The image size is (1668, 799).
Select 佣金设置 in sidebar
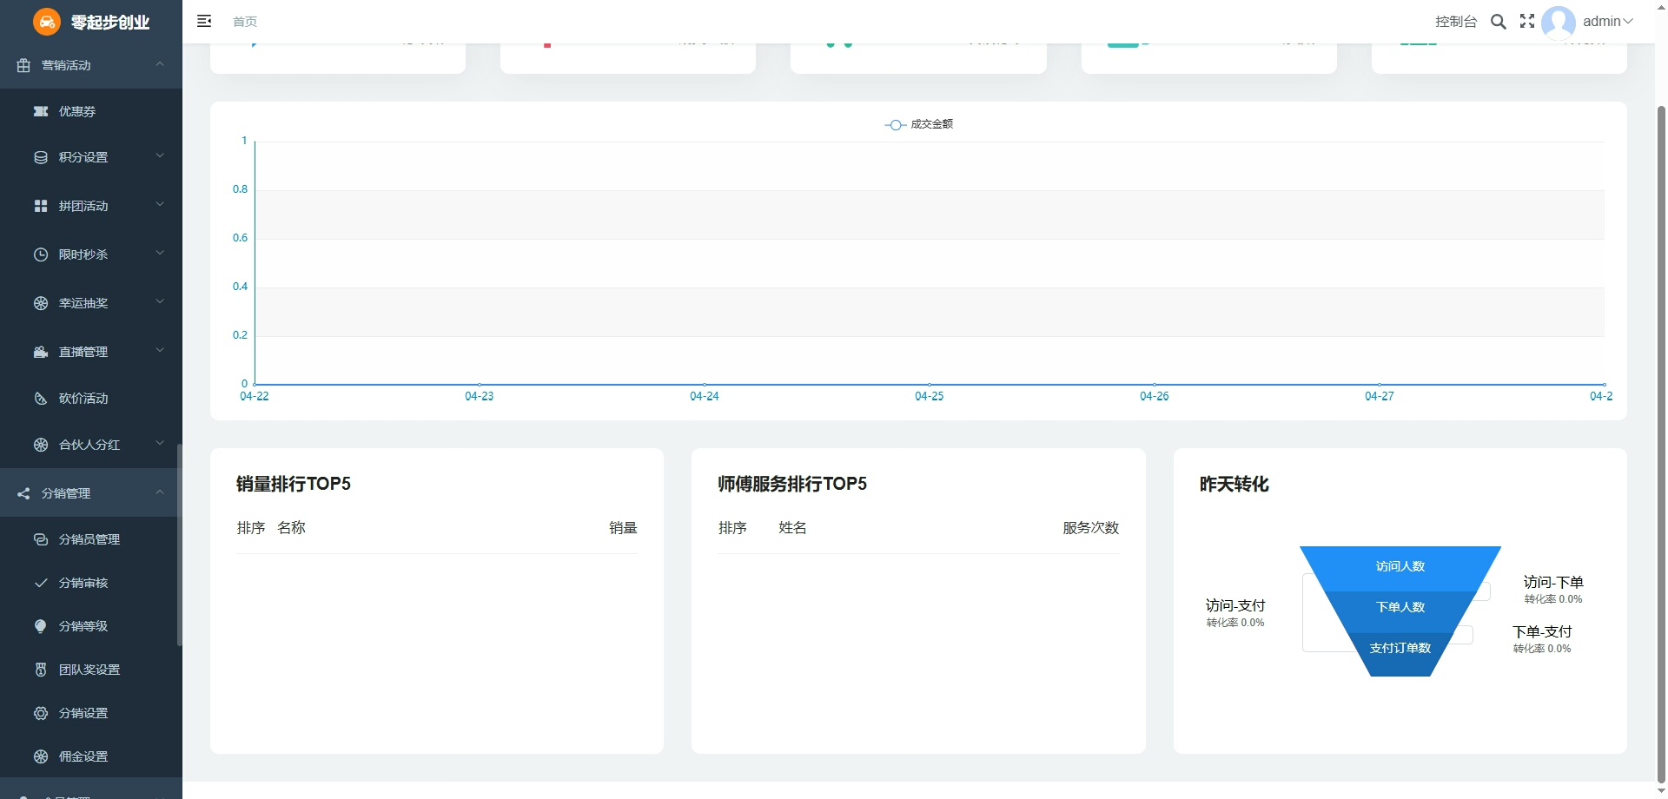pos(83,756)
